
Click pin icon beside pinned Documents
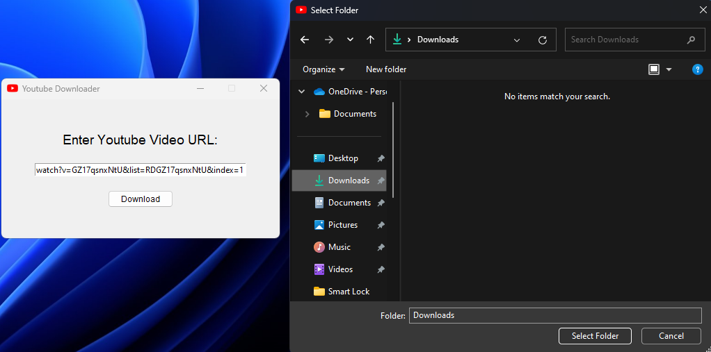pos(381,203)
